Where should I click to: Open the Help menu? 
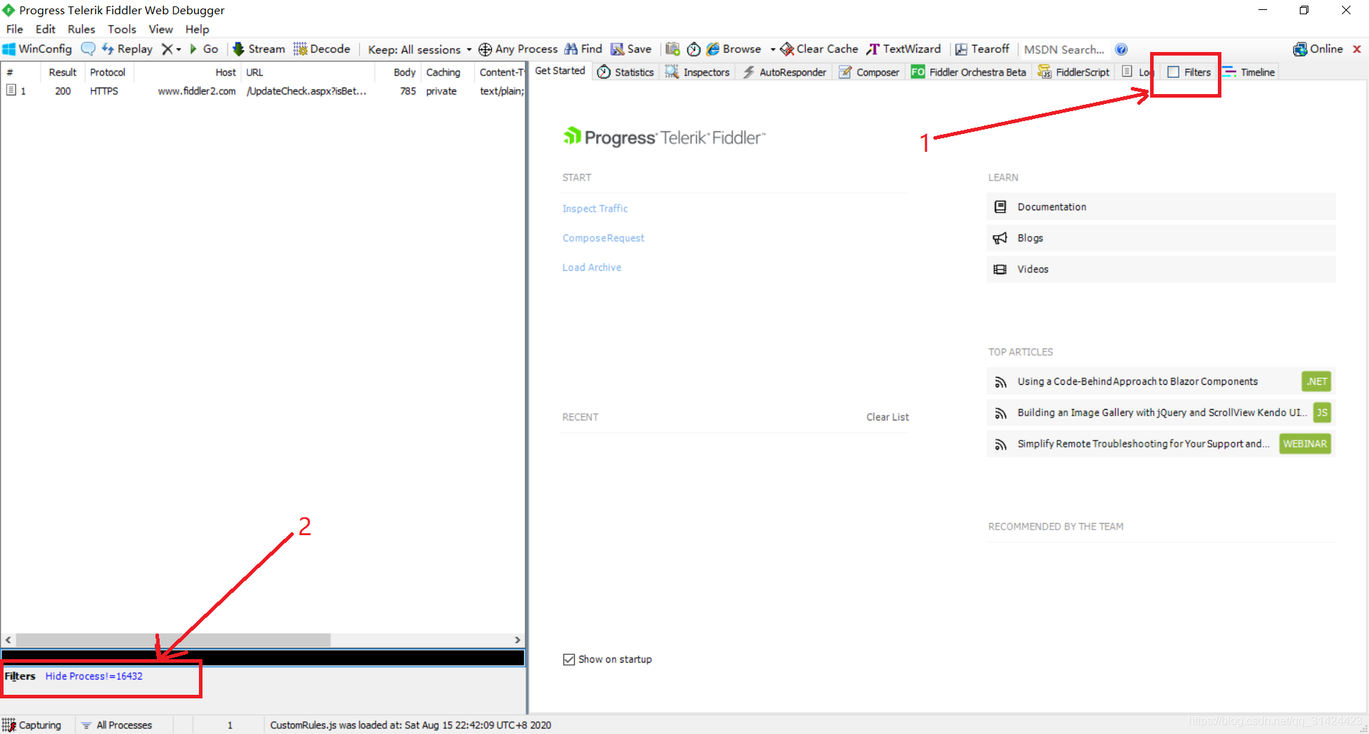click(x=198, y=29)
